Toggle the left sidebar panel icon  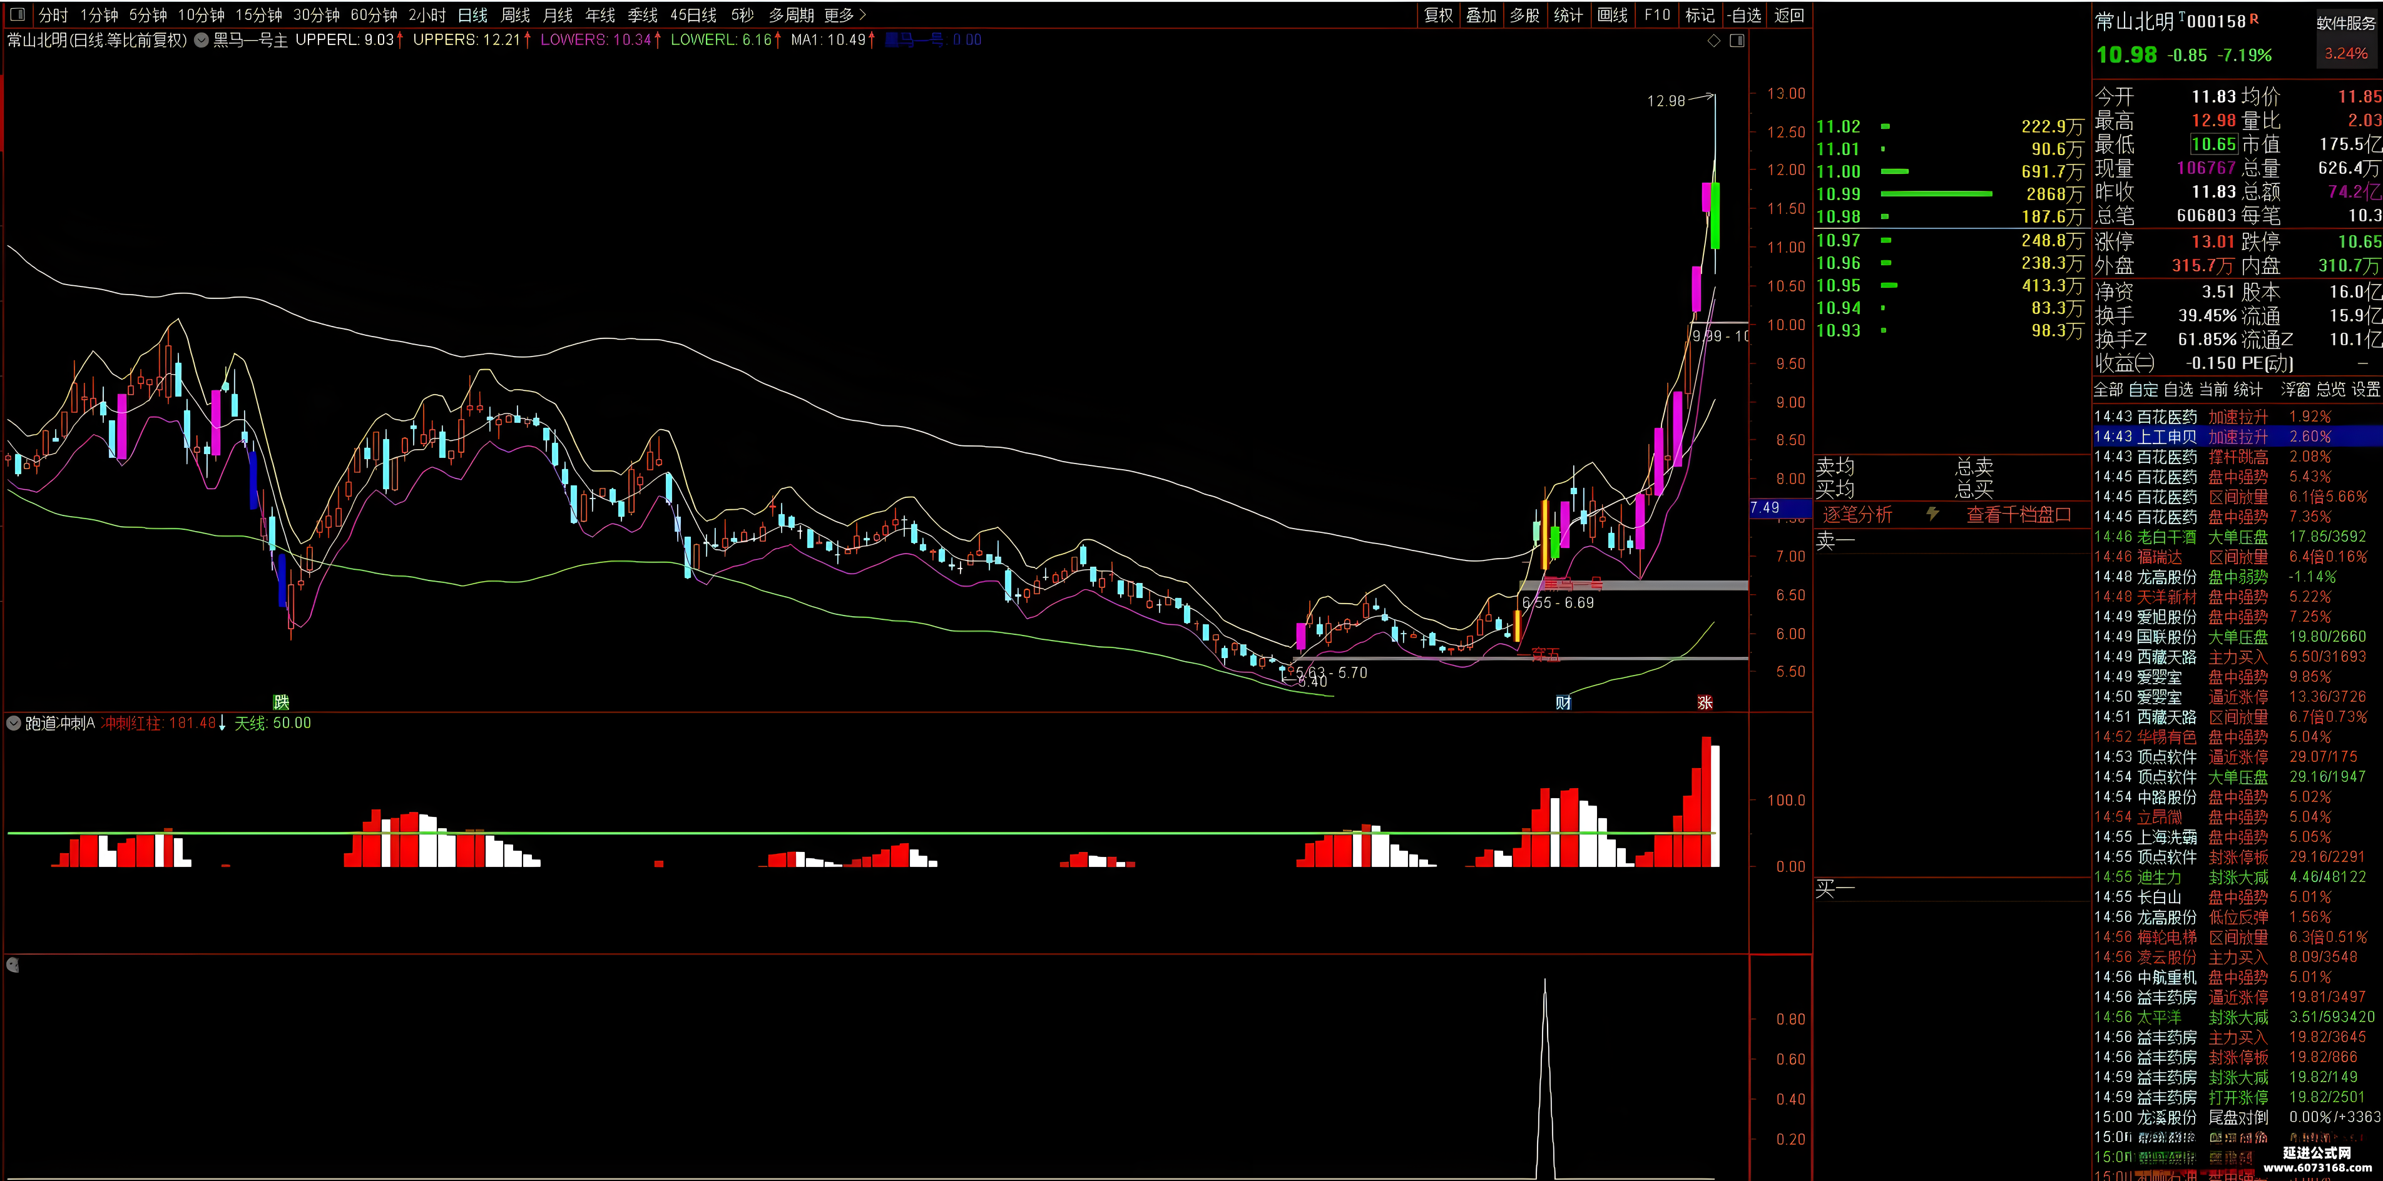click(x=17, y=15)
